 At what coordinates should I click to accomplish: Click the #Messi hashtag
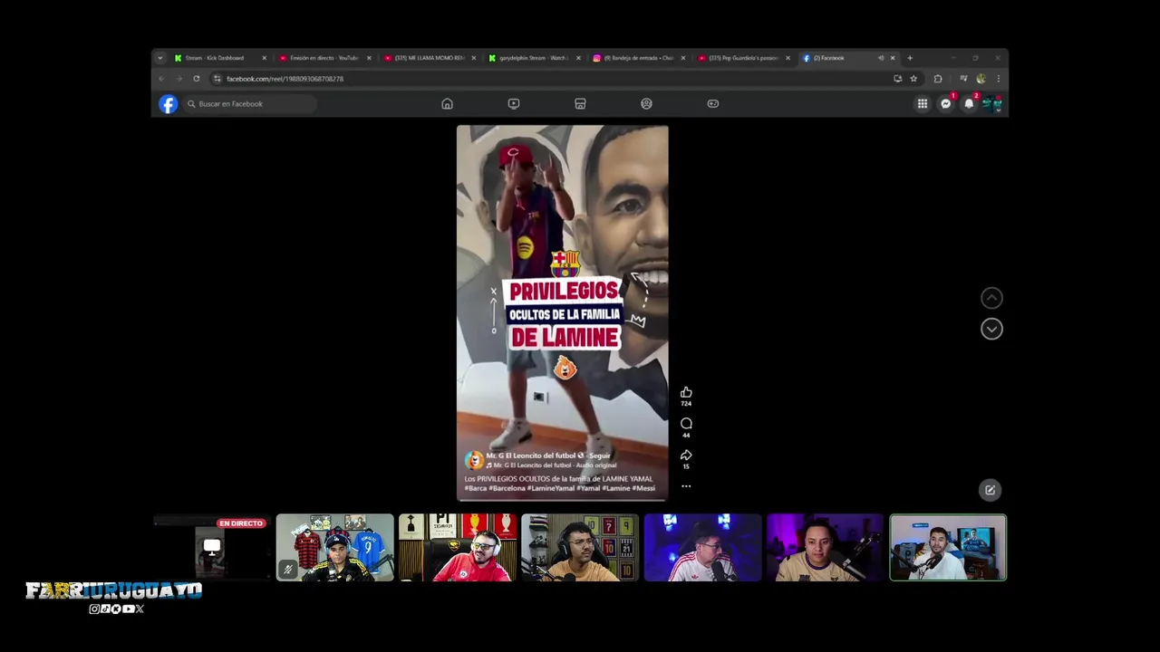click(x=643, y=488)
